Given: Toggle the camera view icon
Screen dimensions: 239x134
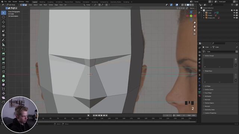Looking at the screenshot, I should point(195,30).
